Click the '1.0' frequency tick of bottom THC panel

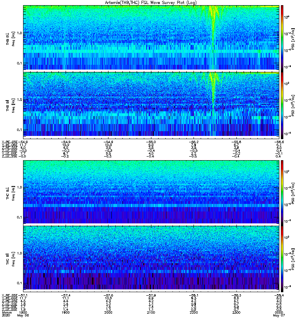click(19, 253)
